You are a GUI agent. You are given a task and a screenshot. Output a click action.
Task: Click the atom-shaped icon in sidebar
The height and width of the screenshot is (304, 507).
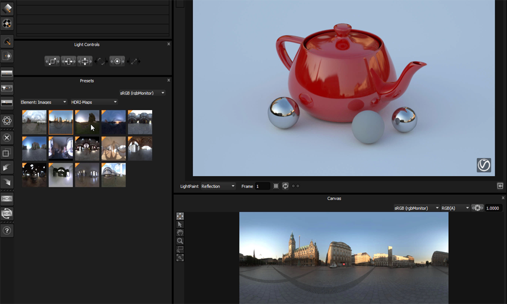7,121
